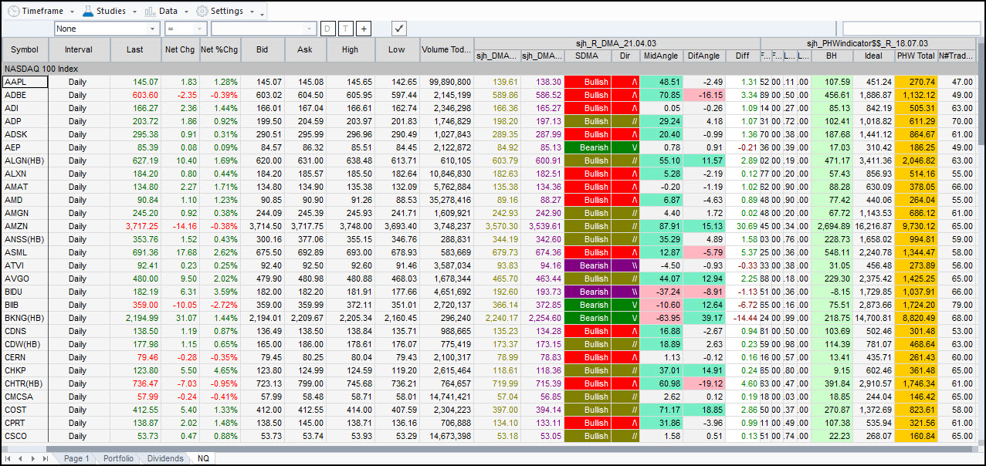
Task: Expand the Timeframe dropdown arrow
Action: (x=72, y=12)
